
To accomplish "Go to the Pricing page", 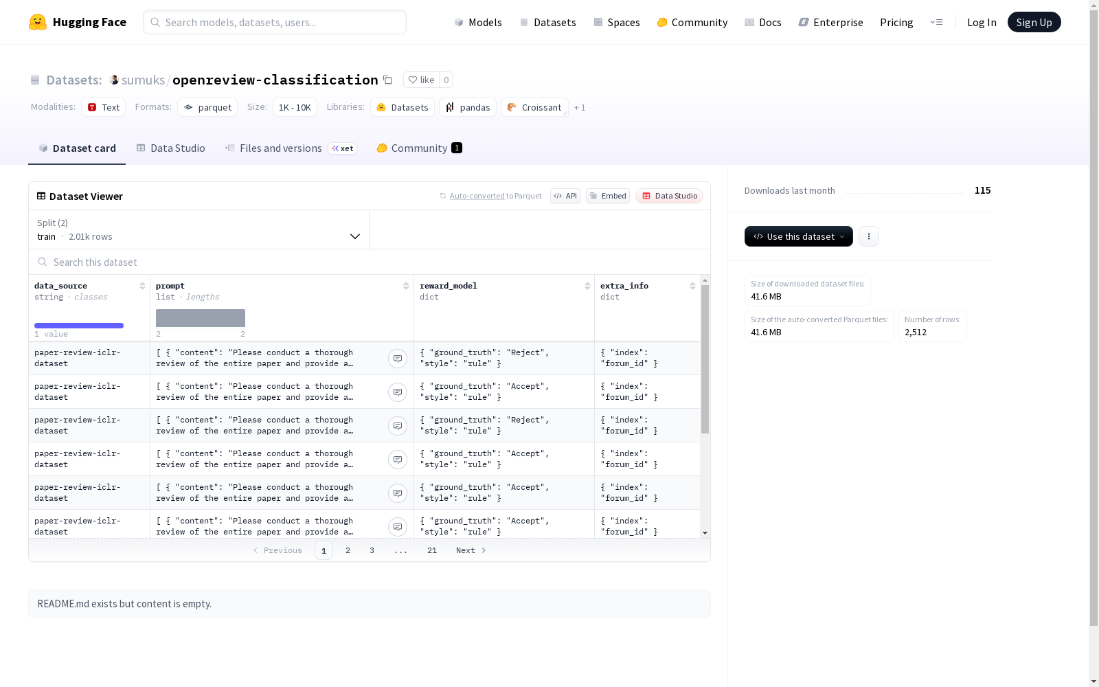I will 896,22.
